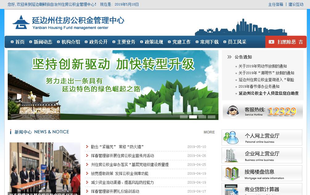Click MORE in the news center section
The height and width of the screenshot is (195, 310).
[209, 132]
